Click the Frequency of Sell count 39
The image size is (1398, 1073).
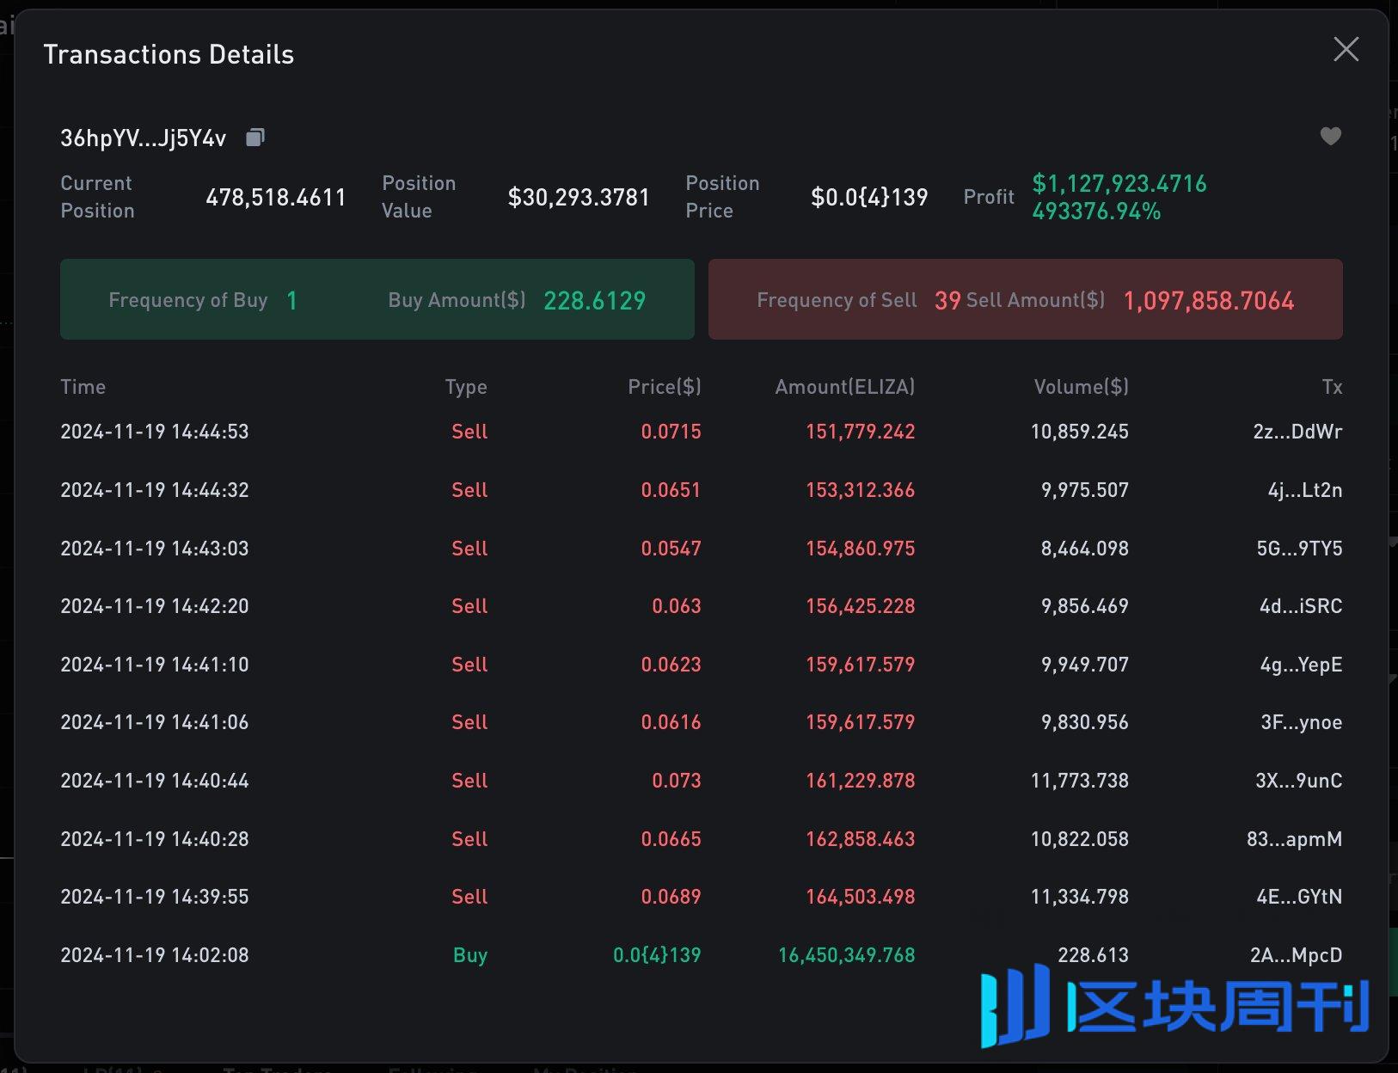point(947,301)
